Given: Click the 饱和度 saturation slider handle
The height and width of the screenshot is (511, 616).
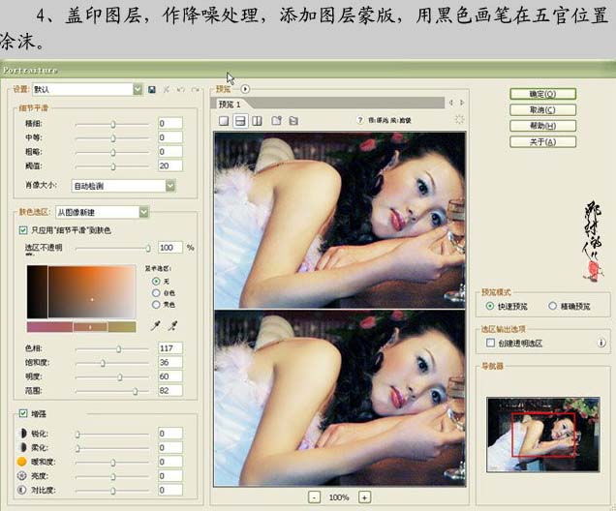Looking at the screenshot, I should click(103, 363).
